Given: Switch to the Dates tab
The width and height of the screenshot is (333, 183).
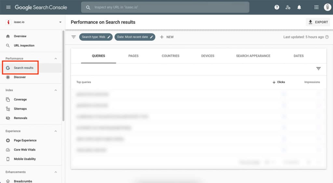Looking at the screenshot, I should (299, 56).
